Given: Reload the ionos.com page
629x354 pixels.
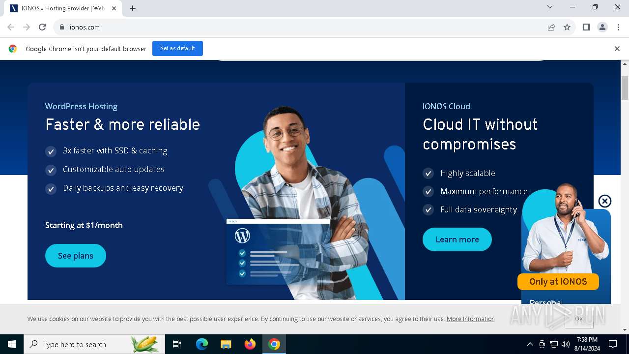Looking at the screenshot, I should pyautogui.click(x=42, y=27).
